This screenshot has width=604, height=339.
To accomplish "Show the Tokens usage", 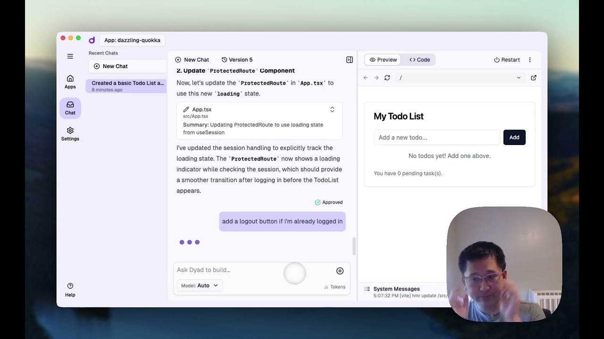I will click(x=335, y=287).
